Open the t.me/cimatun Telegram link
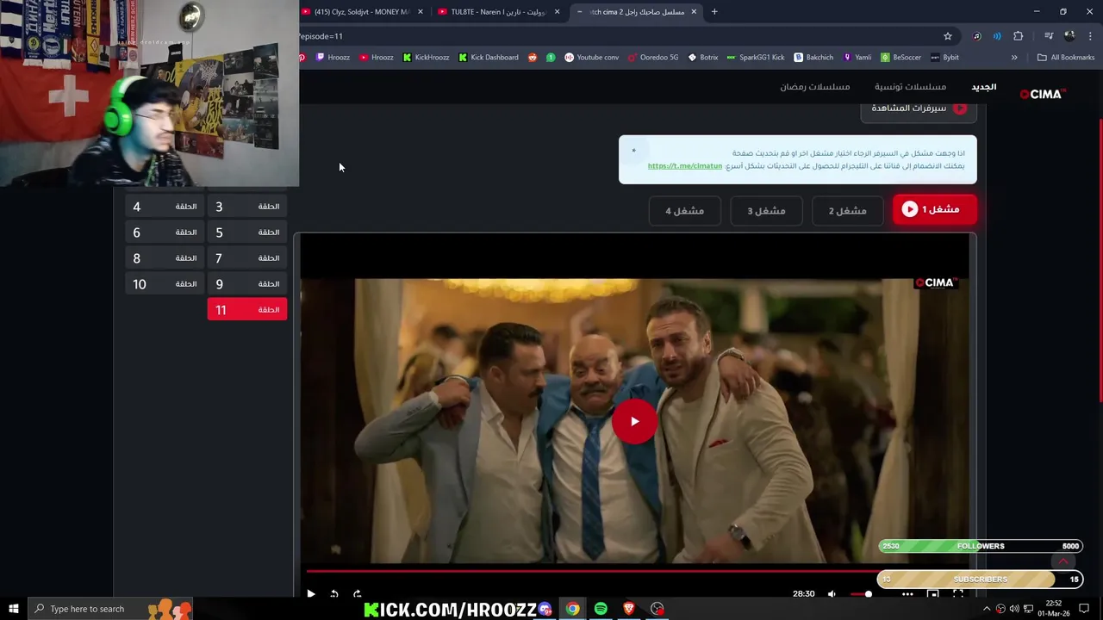This screenshot has width=1103, height=620. pos(684,166)
